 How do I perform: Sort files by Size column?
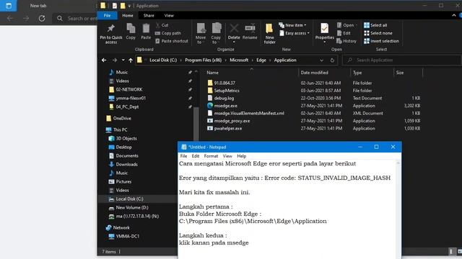pyautogui.click(x=408, y=73)
